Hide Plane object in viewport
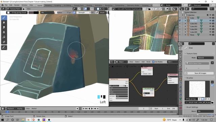Viewport: 216px width, 122px height. pyautogui.click(x=210, y=35)
